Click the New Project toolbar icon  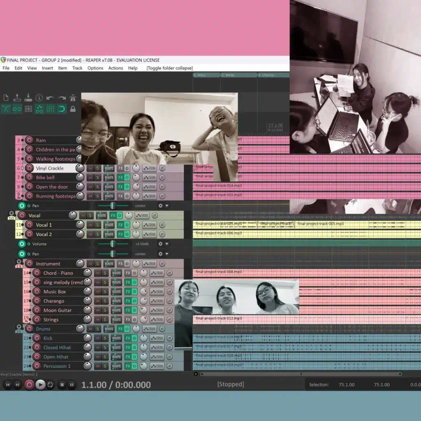click(x=6, y=98)
